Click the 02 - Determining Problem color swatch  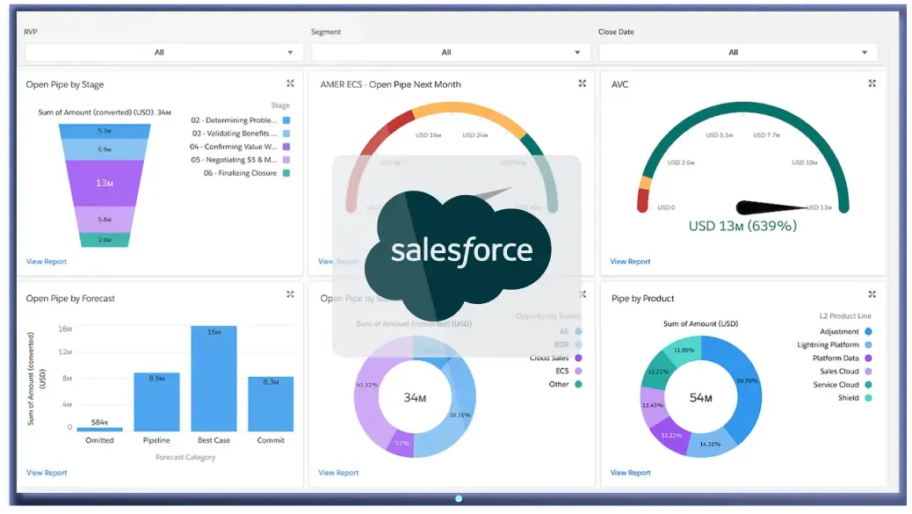[286, 120]
